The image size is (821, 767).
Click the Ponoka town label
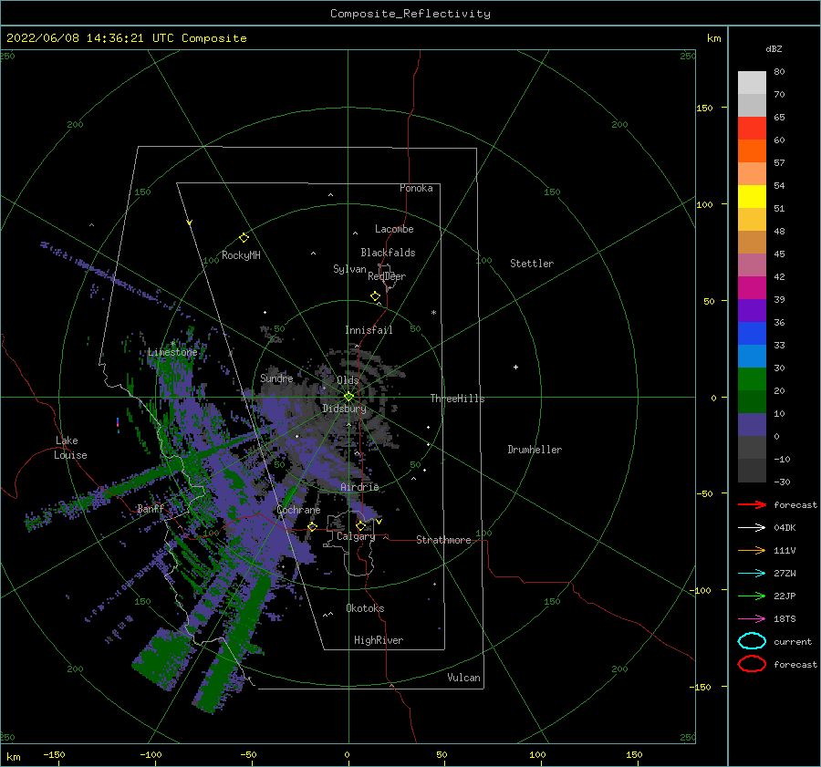point(416,188)
